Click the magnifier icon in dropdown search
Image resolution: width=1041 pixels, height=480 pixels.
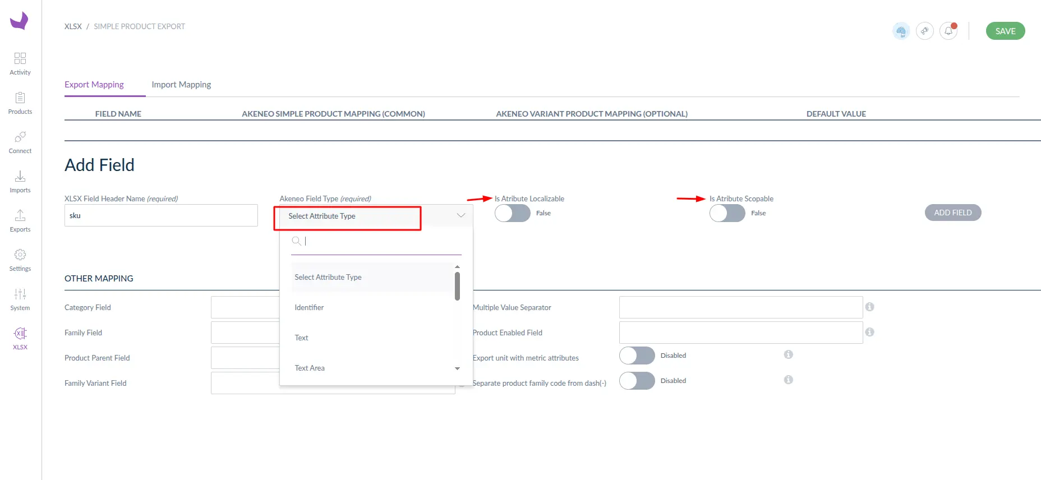pyautogui.click(x=297, y=241)
